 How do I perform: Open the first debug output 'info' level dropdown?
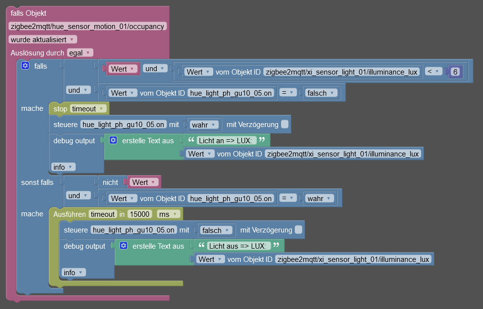click(63, 167)
